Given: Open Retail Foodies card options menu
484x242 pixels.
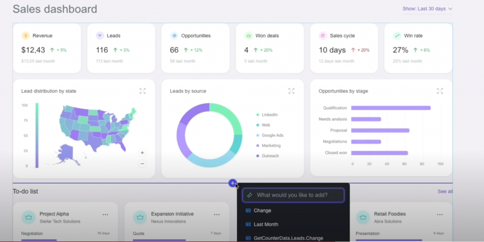Looking at the screenshot, I should click(440, 214).
